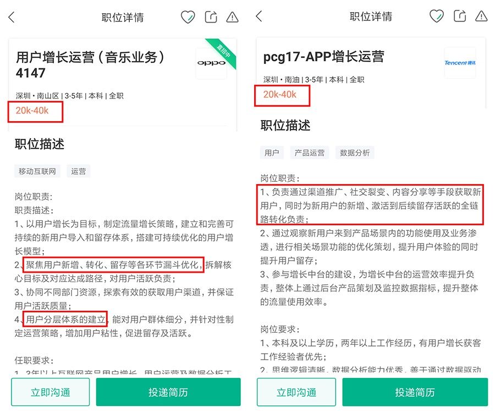Favorite the Tencent job with the heart icon
Screen dimensions: 495x411
pyautogui.click(x=436, y=16)
